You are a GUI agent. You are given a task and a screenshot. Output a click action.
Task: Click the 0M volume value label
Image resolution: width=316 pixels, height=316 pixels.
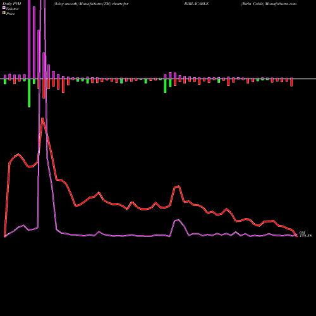pos(302,233)
